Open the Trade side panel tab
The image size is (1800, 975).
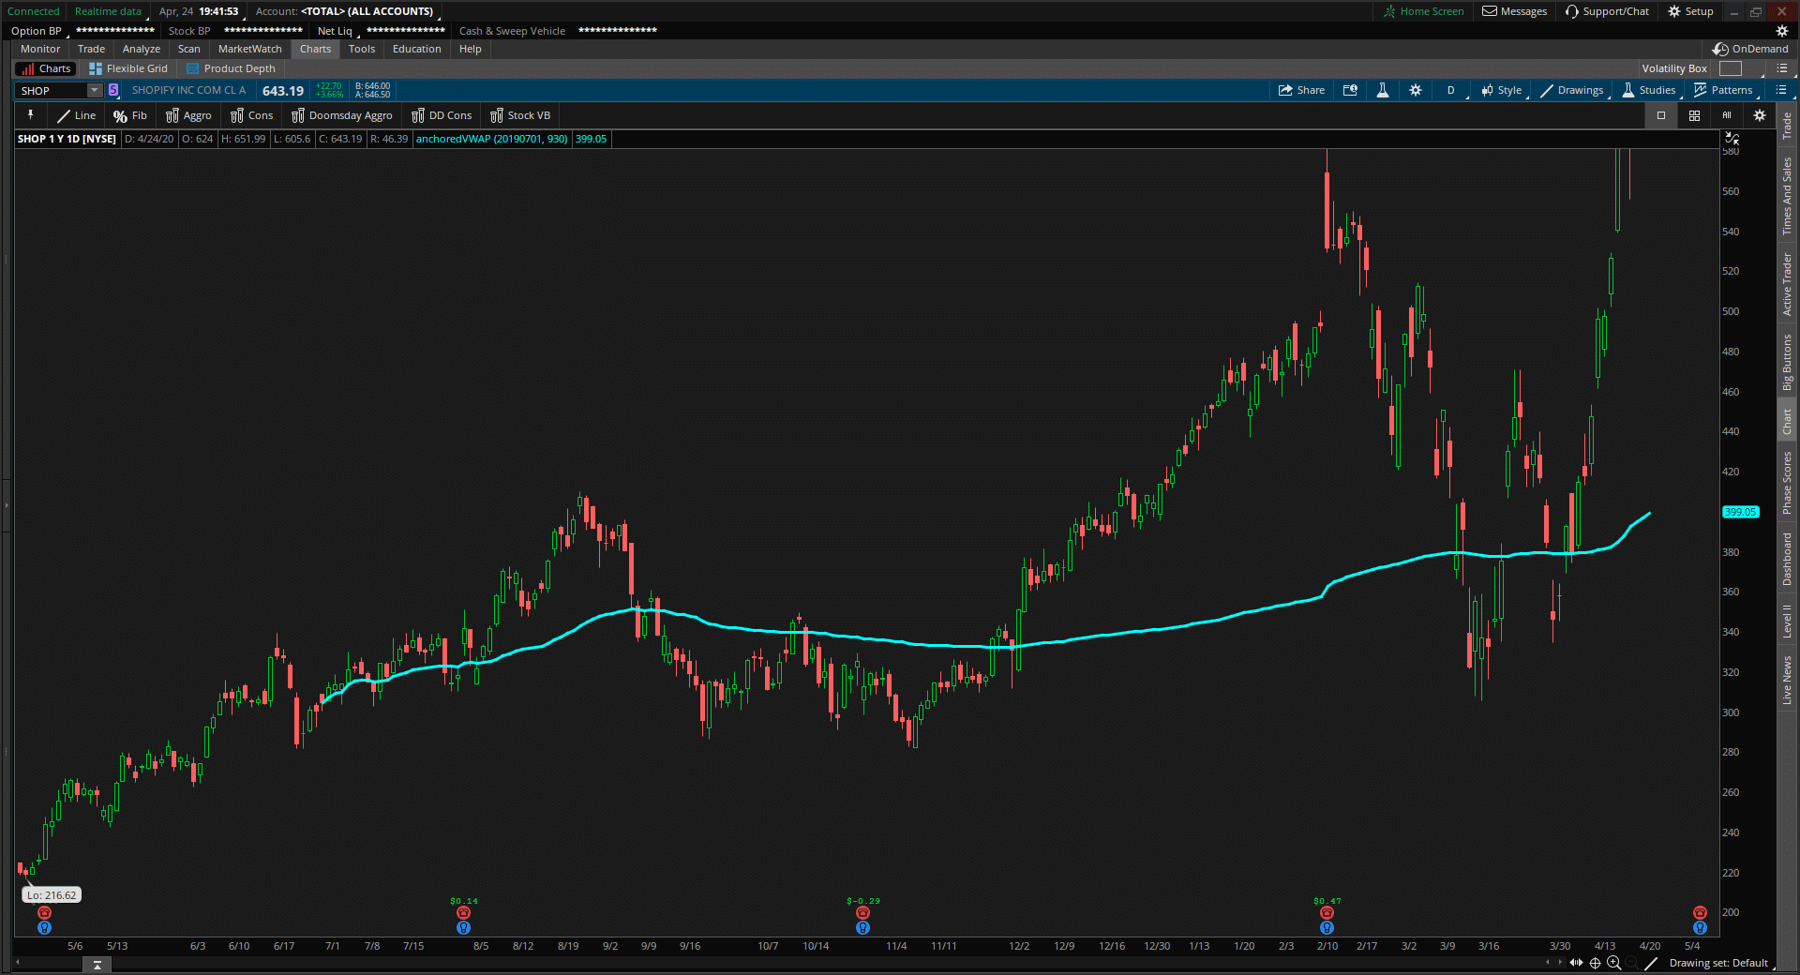coord(1787,126)
